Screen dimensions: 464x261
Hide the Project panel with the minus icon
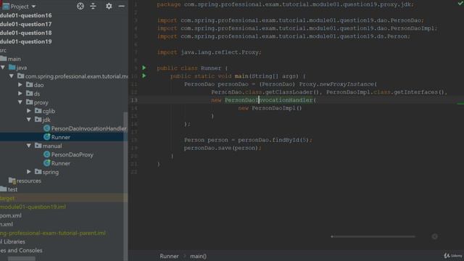tap(121, 7)
